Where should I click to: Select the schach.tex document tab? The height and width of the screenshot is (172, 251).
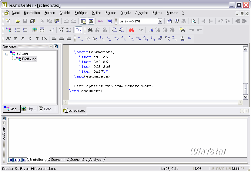pyautogui.click(x=75, y=111)
